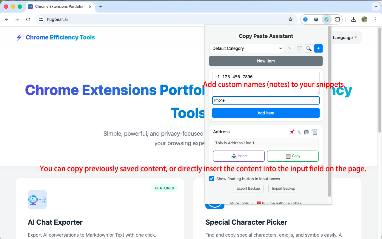Bookmark this page with star icon
Image resolution: width=382 pixels, height=239 pixels.
pos(290,19)
